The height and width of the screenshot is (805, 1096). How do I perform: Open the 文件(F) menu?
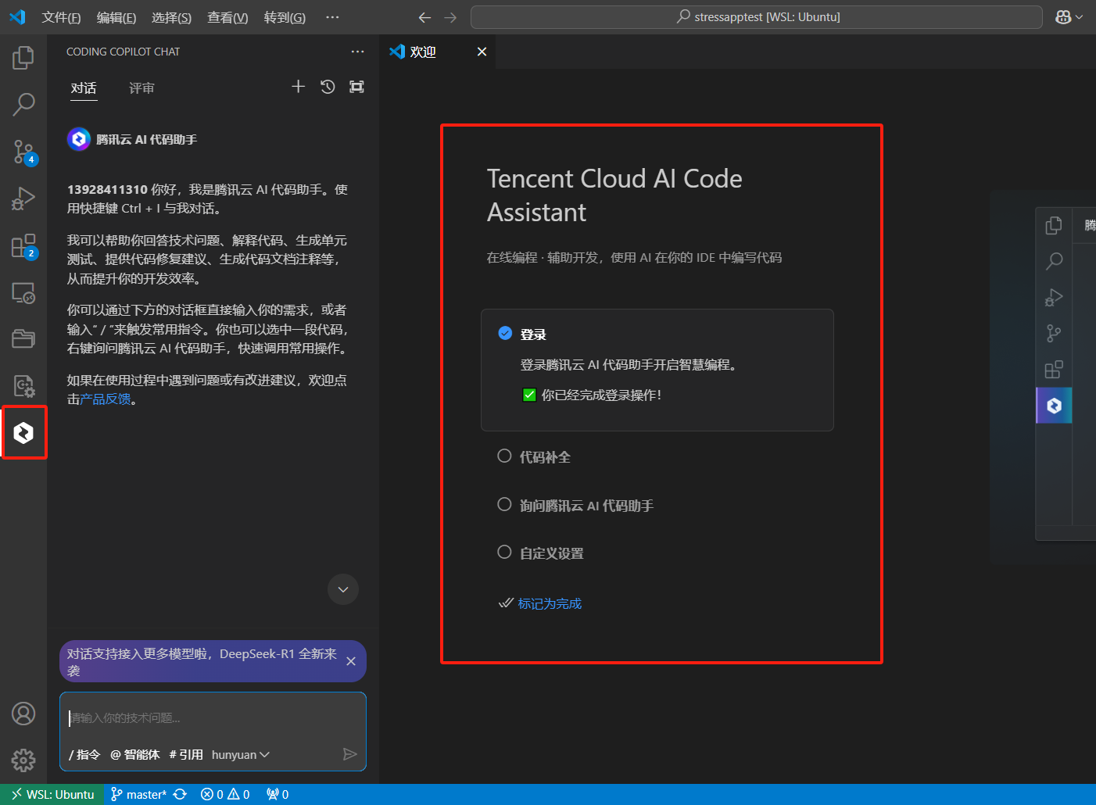[61, 17]
